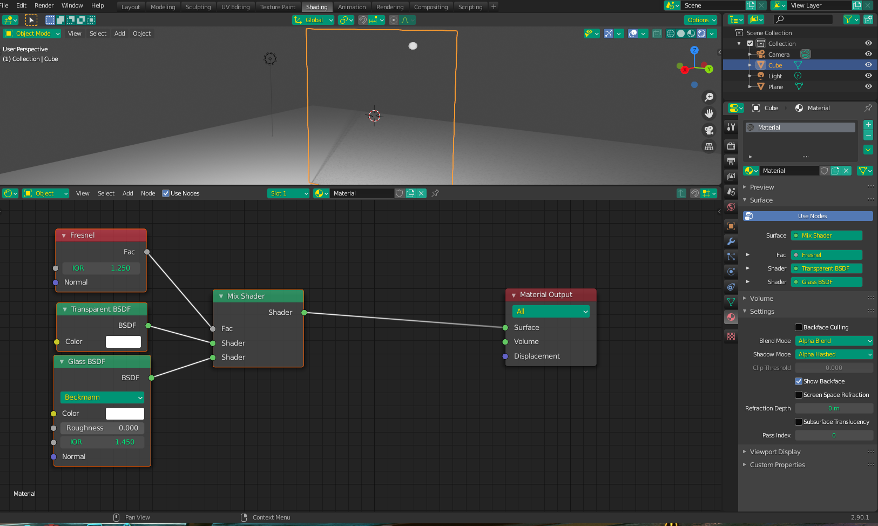Click the zoom view magnifier icon

pos(709,97)
